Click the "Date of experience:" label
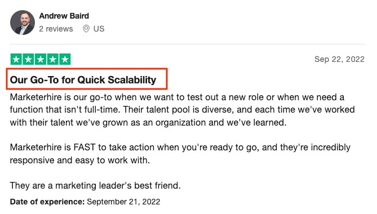 coord(47,202)
